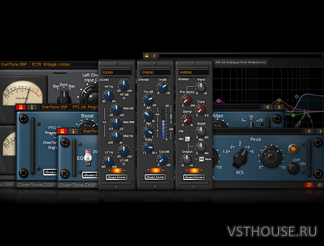324x246 pixels.
Task: Click the red phase invert icon at bottom right
Action: 309,185
